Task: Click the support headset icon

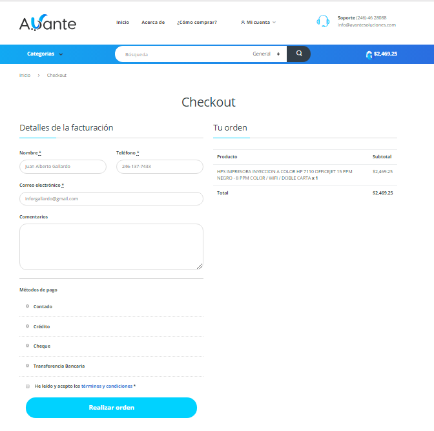Action: (x=323, y=21)
